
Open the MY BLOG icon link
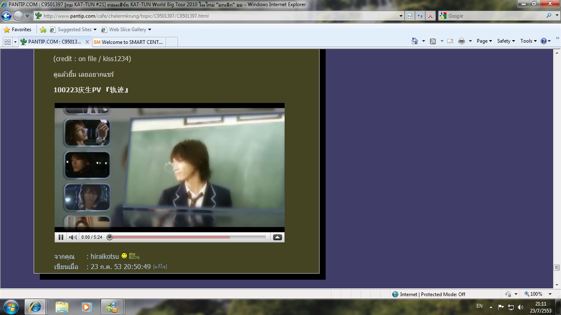(134, 256)
